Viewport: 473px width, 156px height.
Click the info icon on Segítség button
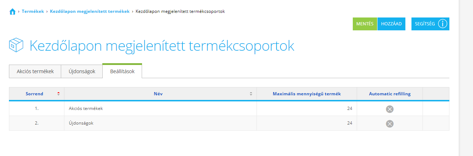pos(443,24)
